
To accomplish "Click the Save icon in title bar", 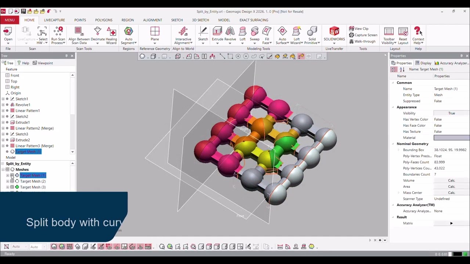I will click(x=23, y=11).
